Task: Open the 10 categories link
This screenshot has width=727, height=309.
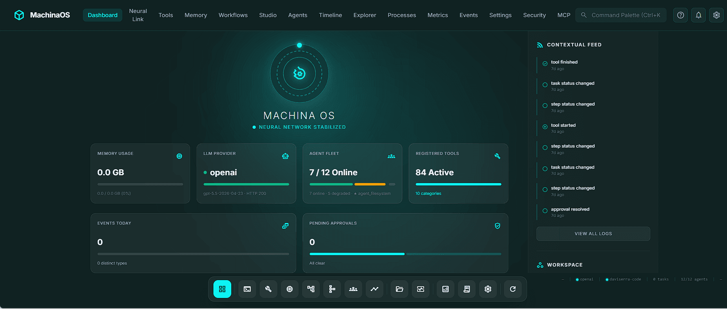Action: pos(428,194)
